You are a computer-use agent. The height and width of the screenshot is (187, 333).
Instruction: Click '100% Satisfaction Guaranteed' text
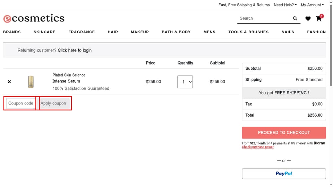[x=81, y=88]
